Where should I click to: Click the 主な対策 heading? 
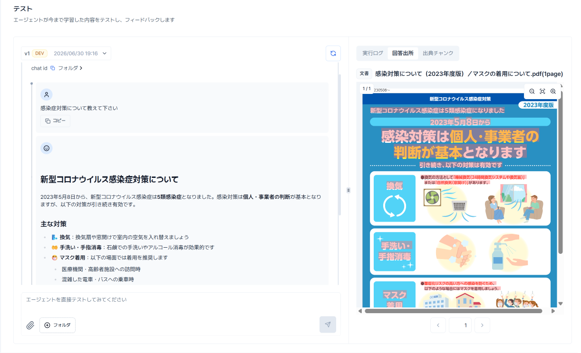pyautogui.click(x=53, y=223)
